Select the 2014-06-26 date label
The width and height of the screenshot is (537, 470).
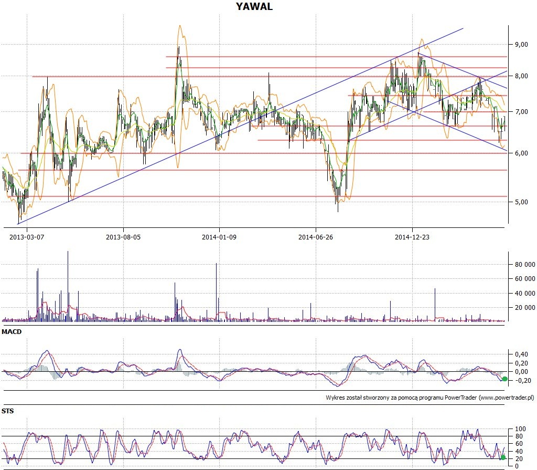pyautogui.click(x=315, y=237)
